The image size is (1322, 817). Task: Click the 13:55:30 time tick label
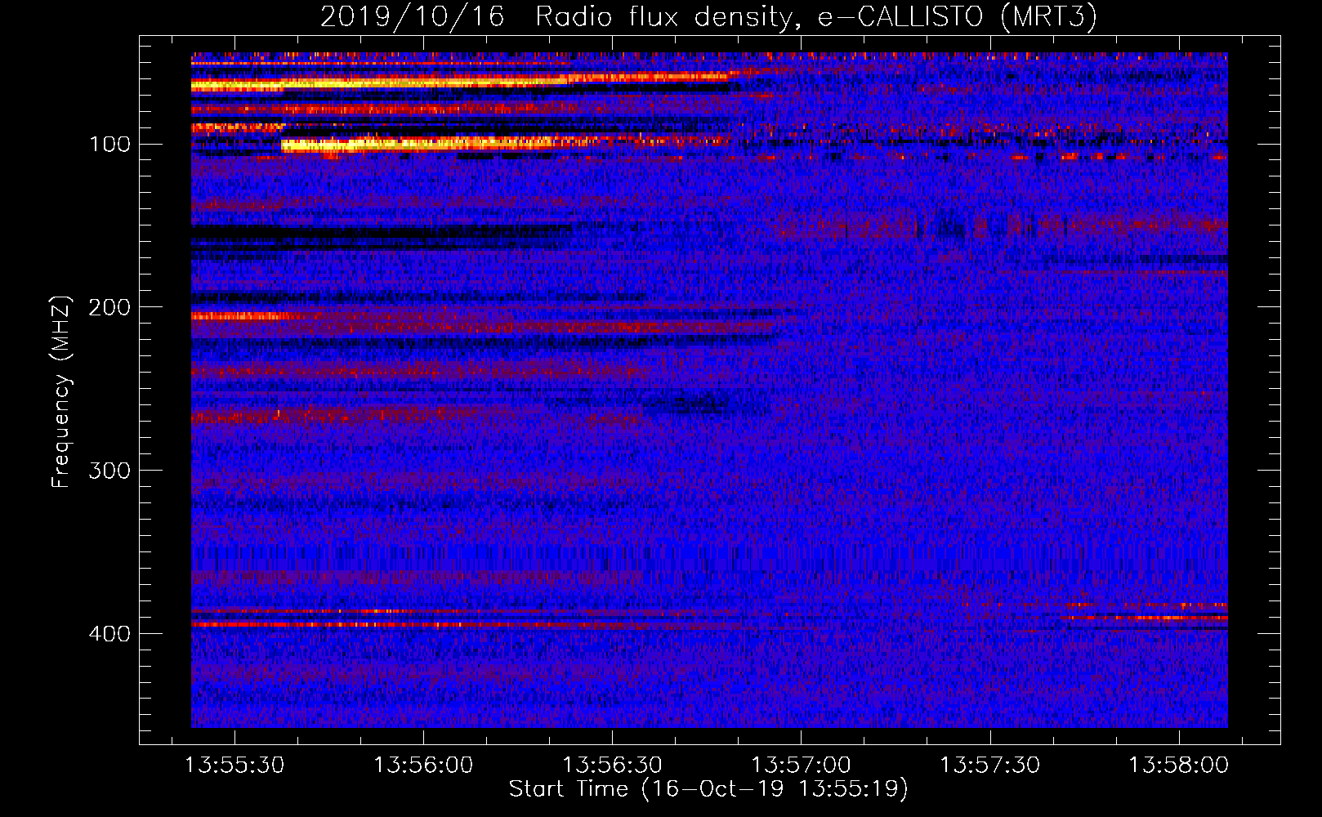(x=234, y=766)
